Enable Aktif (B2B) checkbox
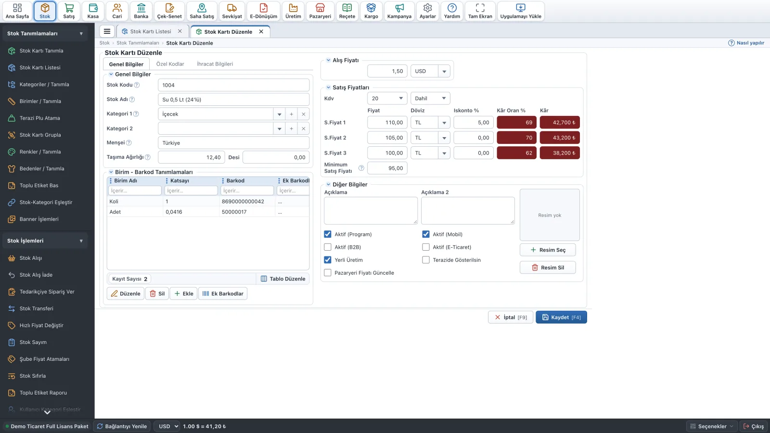Viewport: 770px width, 433px height. [328, 247]
